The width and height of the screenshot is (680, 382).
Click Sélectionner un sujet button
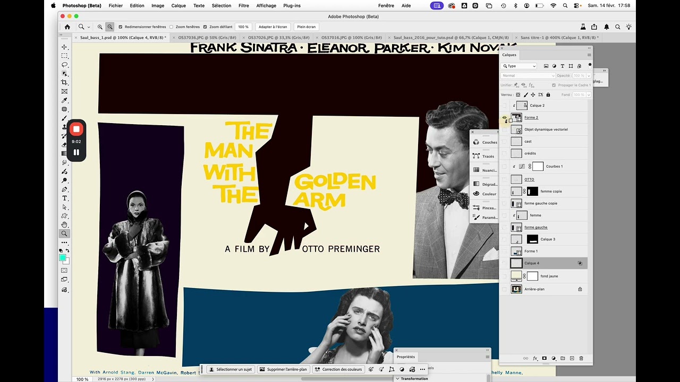click(231, 369)
